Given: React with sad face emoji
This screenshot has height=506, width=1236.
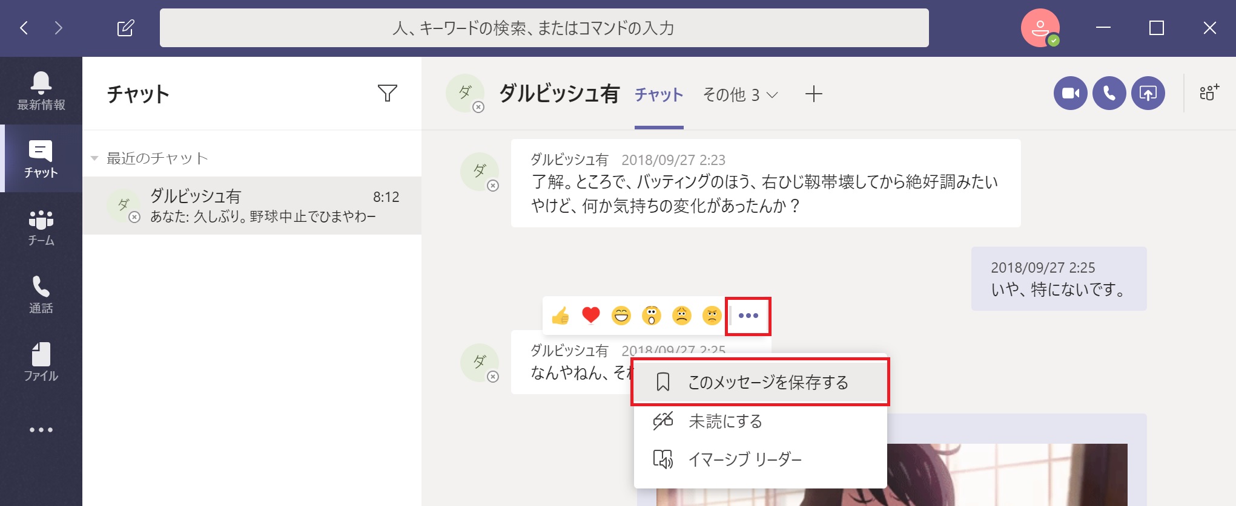Looking at the screenshot, I should click(x=682, y=316).
